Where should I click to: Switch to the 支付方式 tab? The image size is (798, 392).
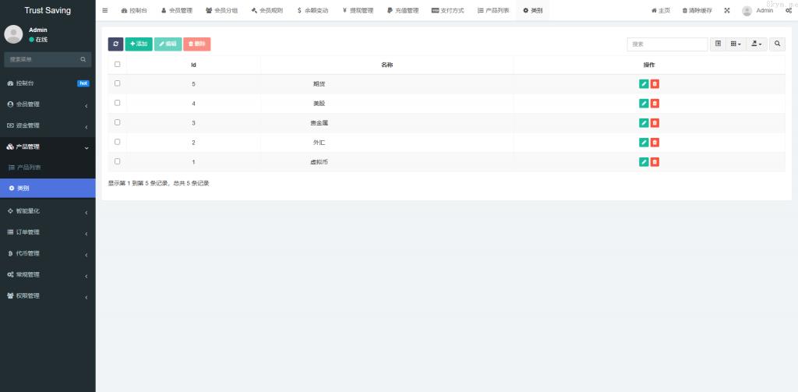click(x=447, y=10)
